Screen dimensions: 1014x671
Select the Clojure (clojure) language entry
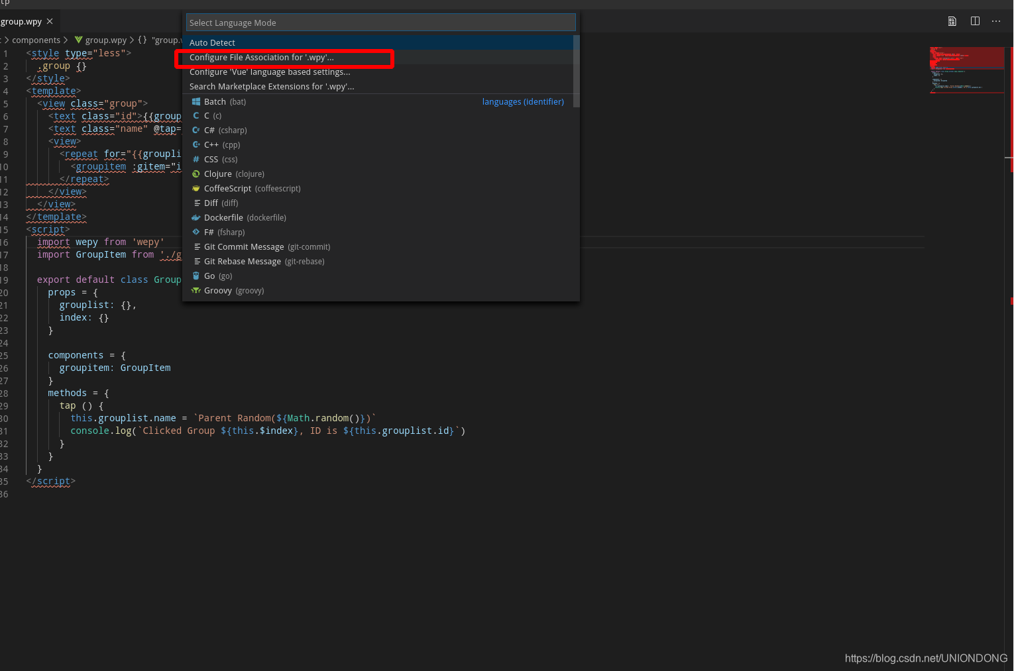[378, 174]
